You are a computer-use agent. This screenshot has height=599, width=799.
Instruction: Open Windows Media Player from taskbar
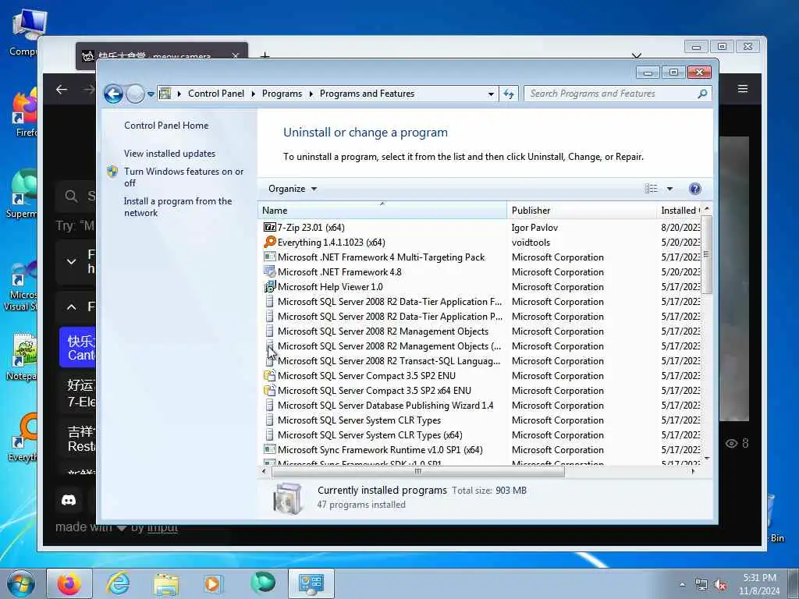212,583
